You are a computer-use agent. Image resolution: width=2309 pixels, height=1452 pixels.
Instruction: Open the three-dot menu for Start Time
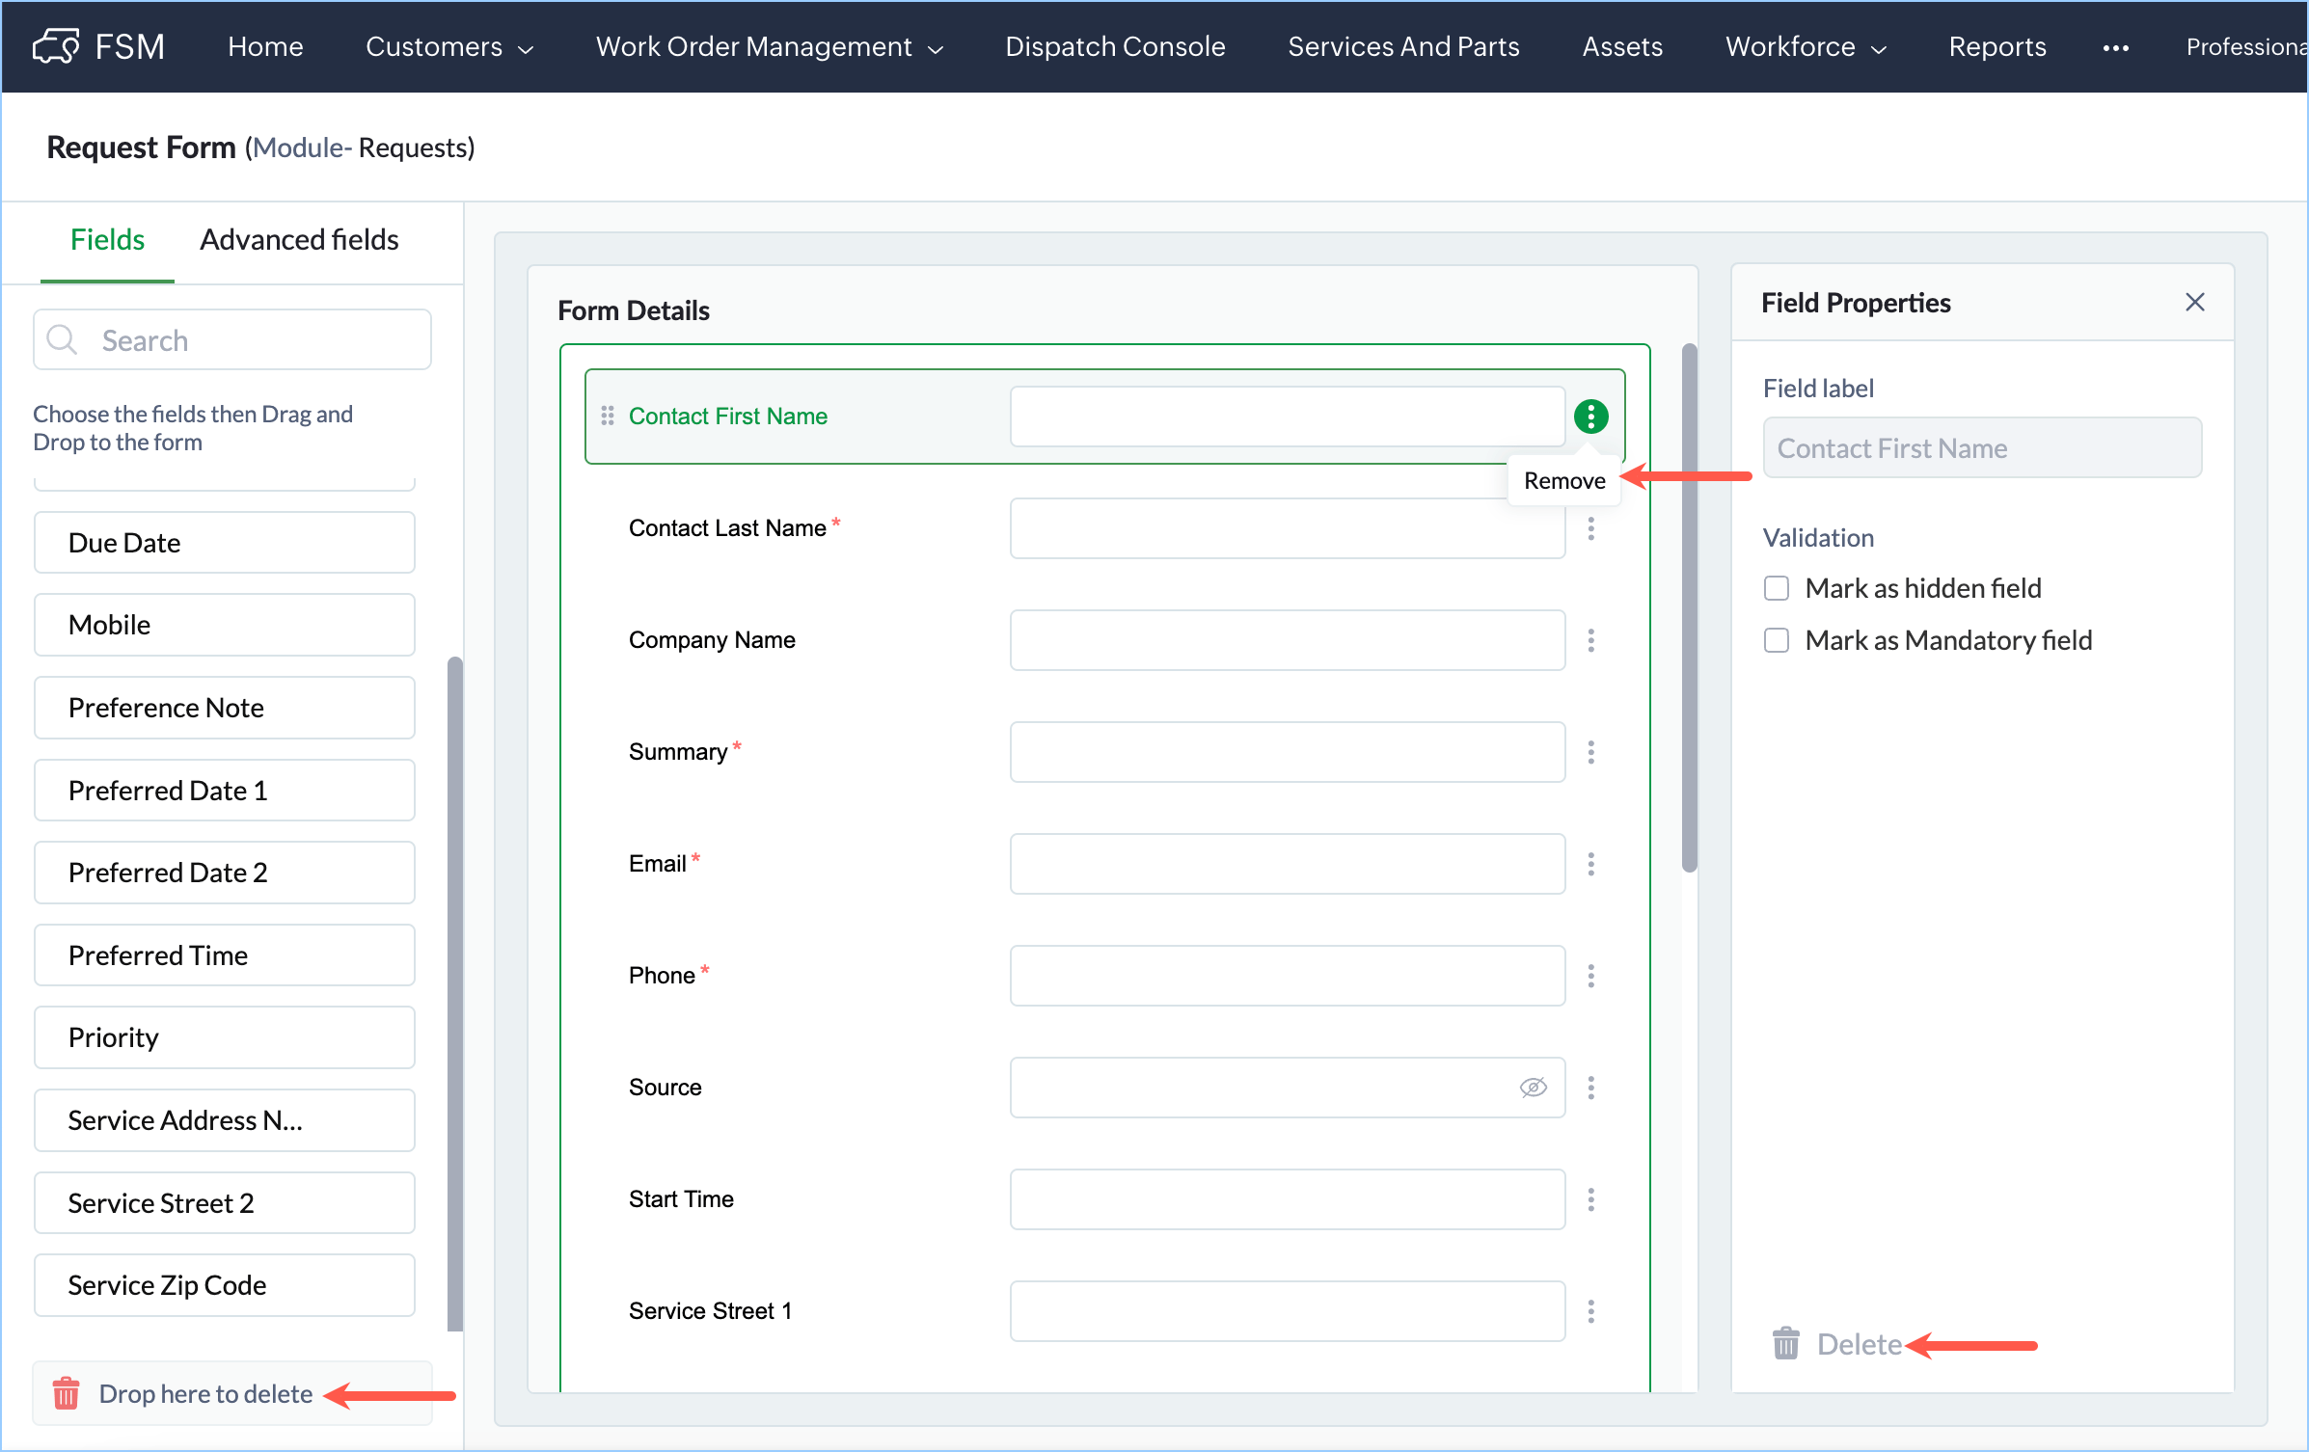pyautogui.click(x=1590, y=1199)
